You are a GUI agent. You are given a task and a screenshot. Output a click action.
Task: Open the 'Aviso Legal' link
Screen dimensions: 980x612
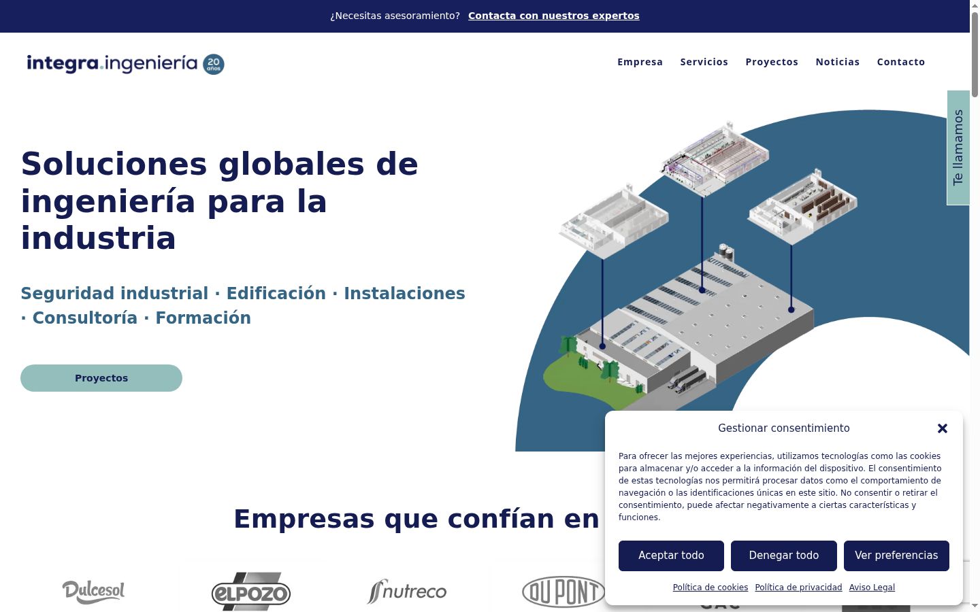click(x=872, y=588)
